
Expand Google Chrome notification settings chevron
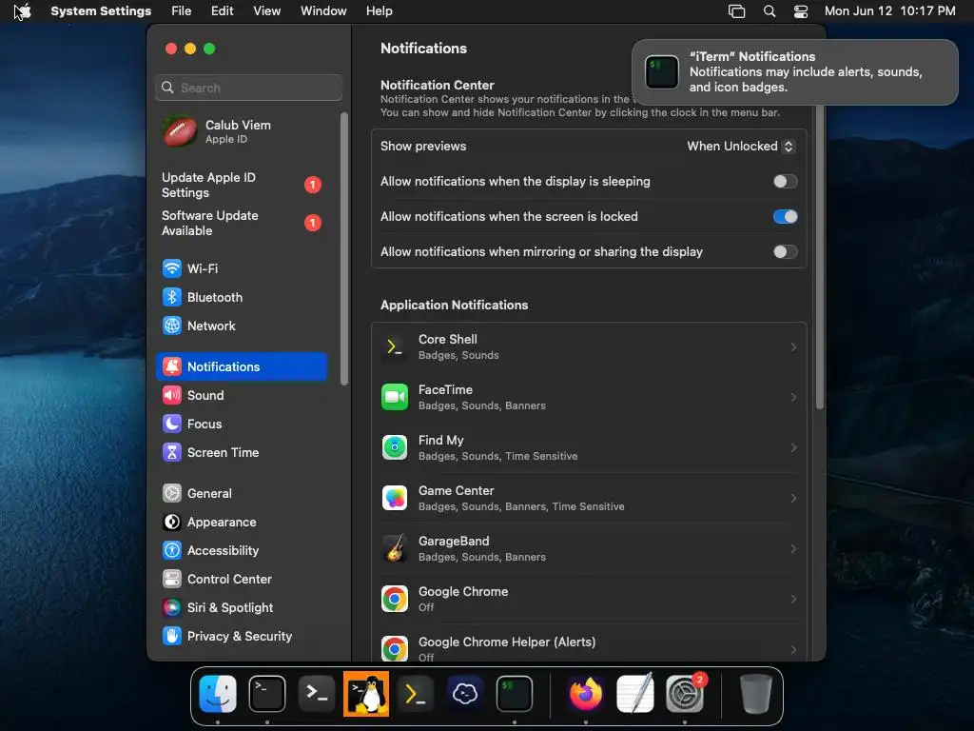click(793, 600)
